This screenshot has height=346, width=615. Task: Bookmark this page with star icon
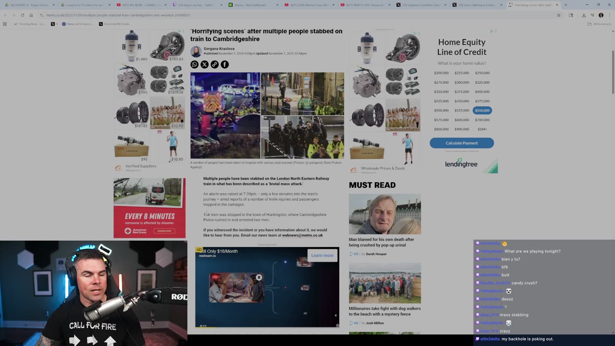558,15
